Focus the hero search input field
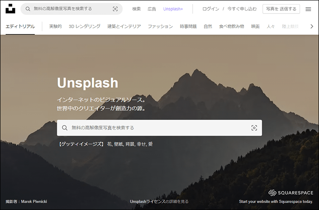 159,128
